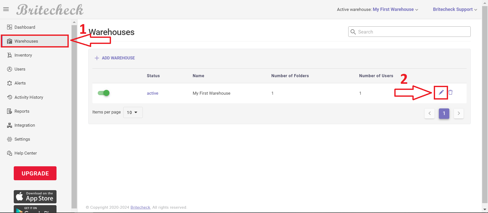Click the Britecheck logo
Screen dimensions: 488x213
pyautogui.click(x=50, y=10)
